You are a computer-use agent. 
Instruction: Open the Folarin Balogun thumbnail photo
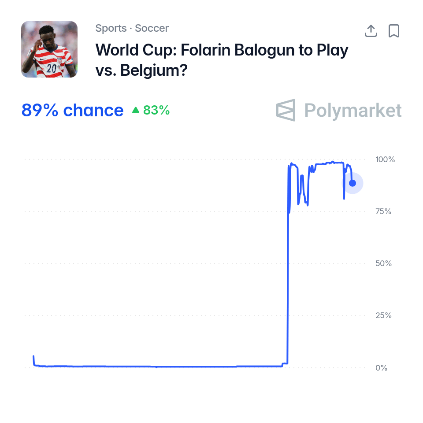tap(49, 49)
